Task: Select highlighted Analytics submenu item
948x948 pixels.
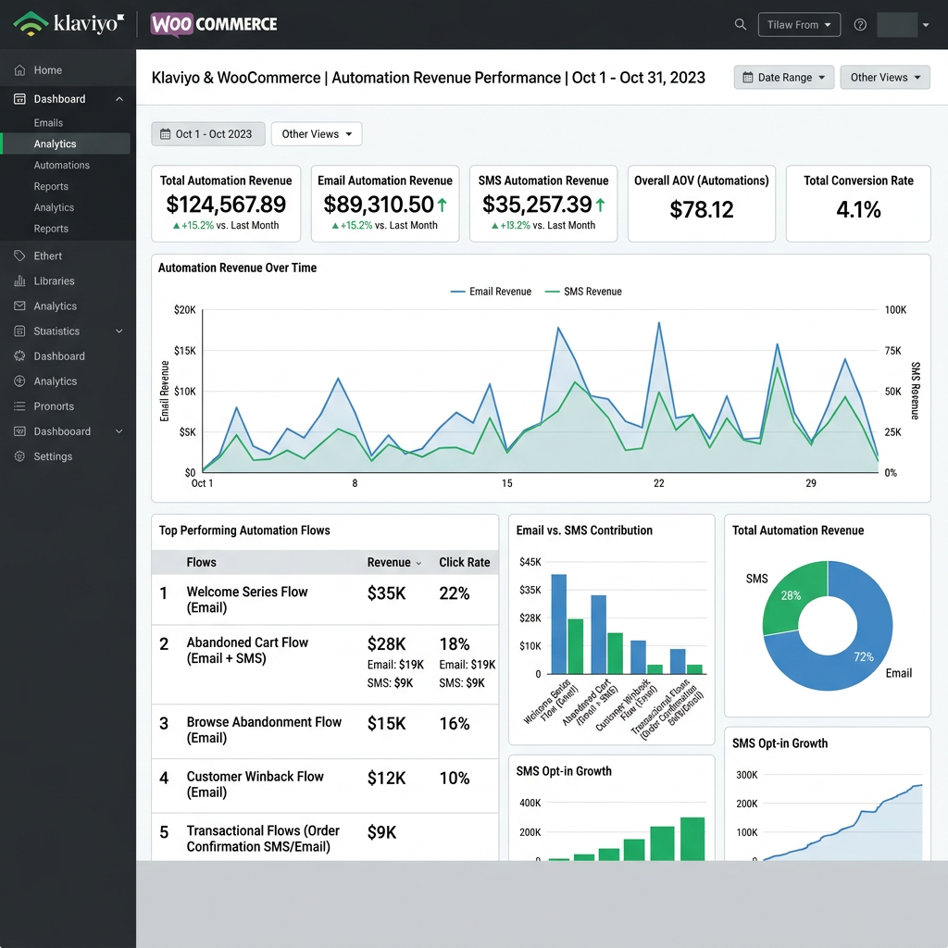Action: [x=66, y=143]
